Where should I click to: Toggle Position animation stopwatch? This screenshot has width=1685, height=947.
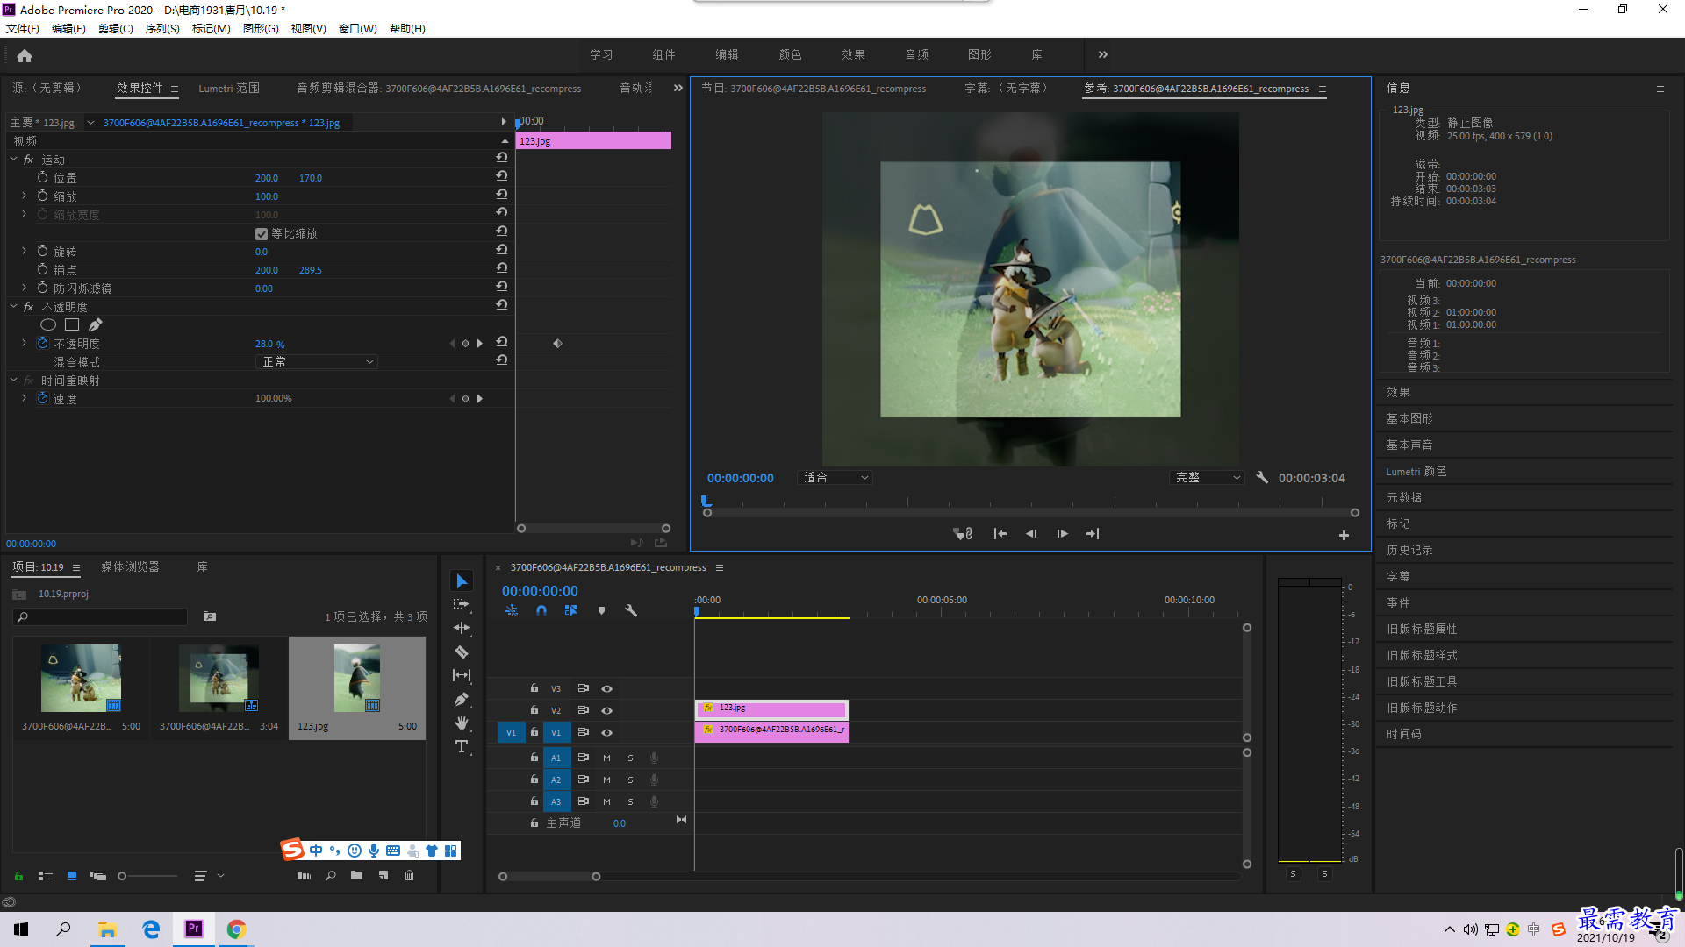point(42,177)
